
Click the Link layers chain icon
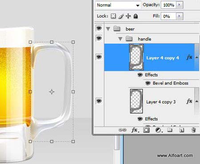pos(122,130)
